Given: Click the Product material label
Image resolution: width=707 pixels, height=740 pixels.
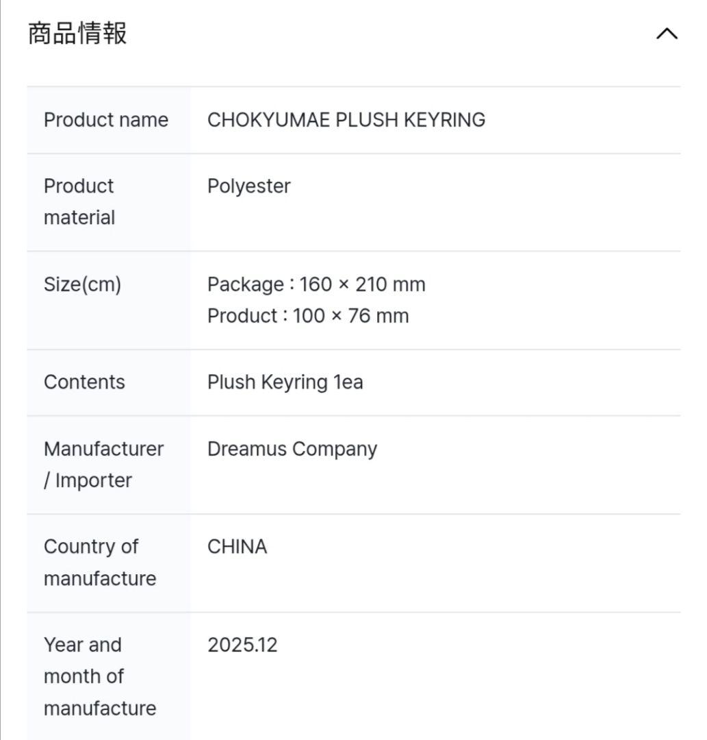Looking at the screenshot, I should click(x=79, y=201).
